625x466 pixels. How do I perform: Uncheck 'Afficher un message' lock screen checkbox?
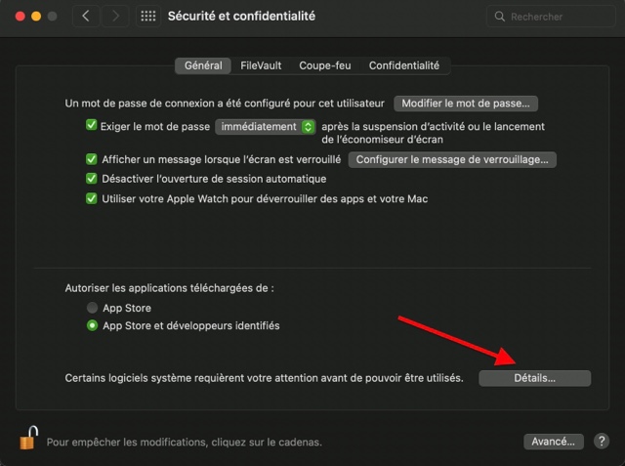tap(92, 158)
